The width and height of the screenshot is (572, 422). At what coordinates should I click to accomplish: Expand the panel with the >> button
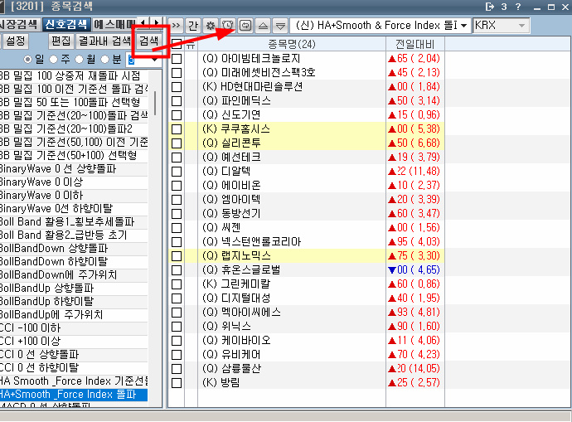(x=176, y=26)
